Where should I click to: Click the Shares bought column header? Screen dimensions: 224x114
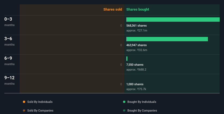click(x=138, y=9)
